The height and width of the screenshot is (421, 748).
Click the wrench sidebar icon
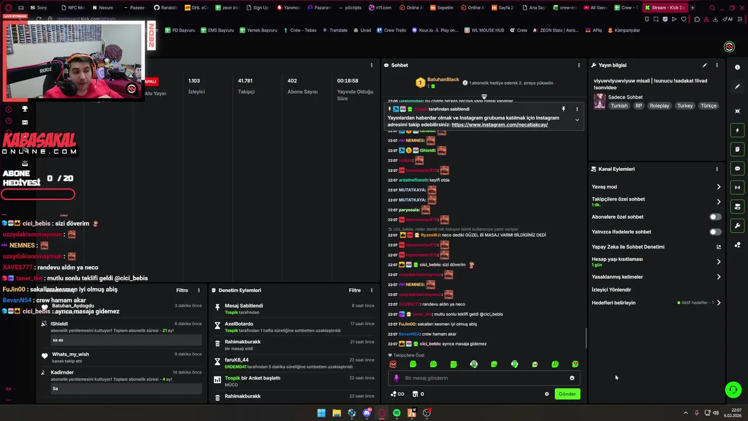pyautogui.click(x=737, y=226)
